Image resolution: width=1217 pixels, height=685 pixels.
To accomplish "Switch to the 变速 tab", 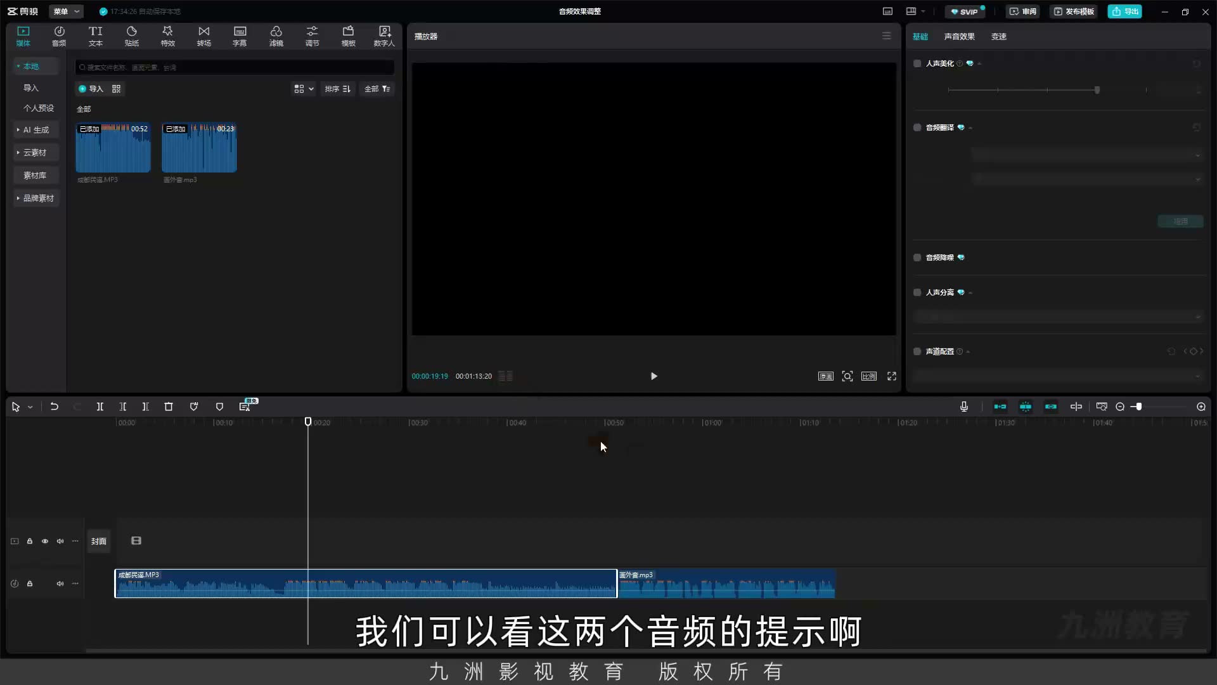I will (999, 37).
